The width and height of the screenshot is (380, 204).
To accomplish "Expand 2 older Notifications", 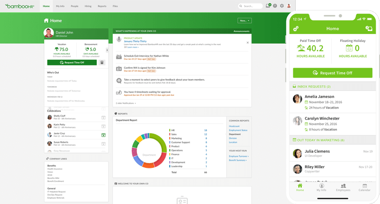I will coord(126,103).
